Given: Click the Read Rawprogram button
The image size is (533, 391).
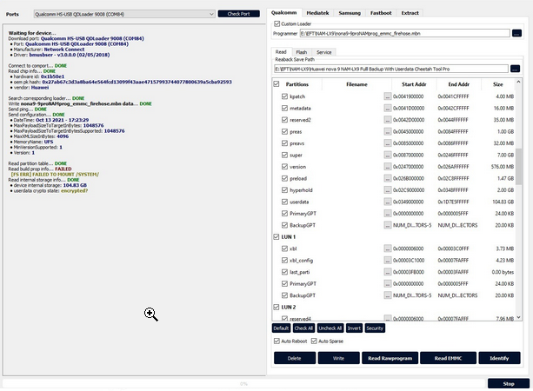Looking at the screenshot, I should point(390,358).
